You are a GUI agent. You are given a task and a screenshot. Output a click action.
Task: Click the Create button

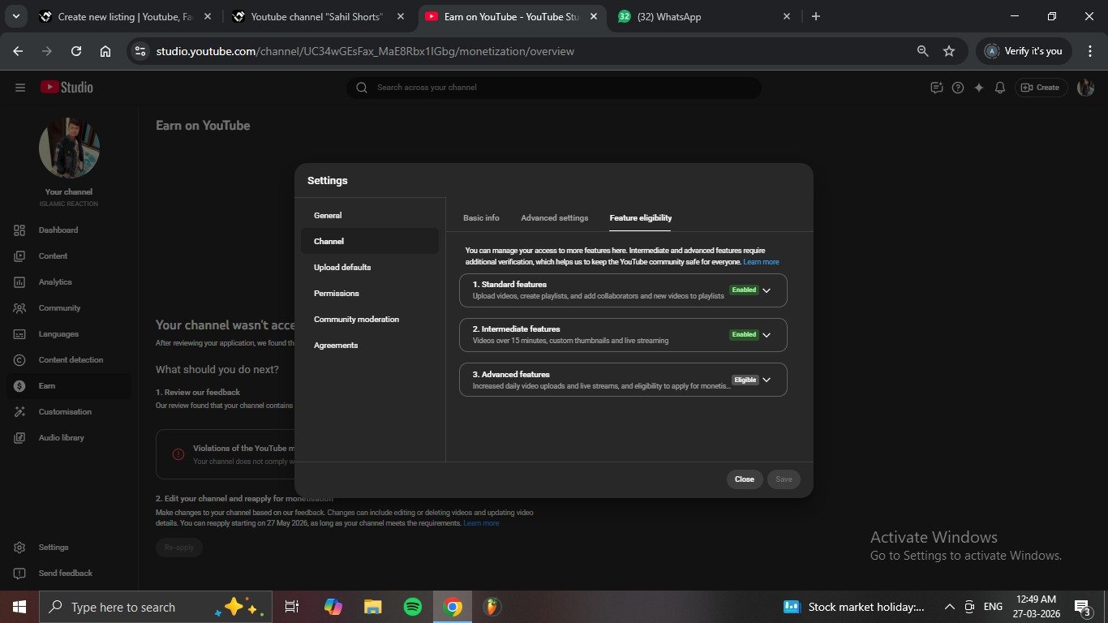point(1040,88)
